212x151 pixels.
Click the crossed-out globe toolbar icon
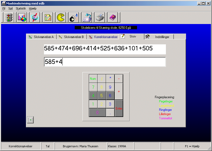34,17
